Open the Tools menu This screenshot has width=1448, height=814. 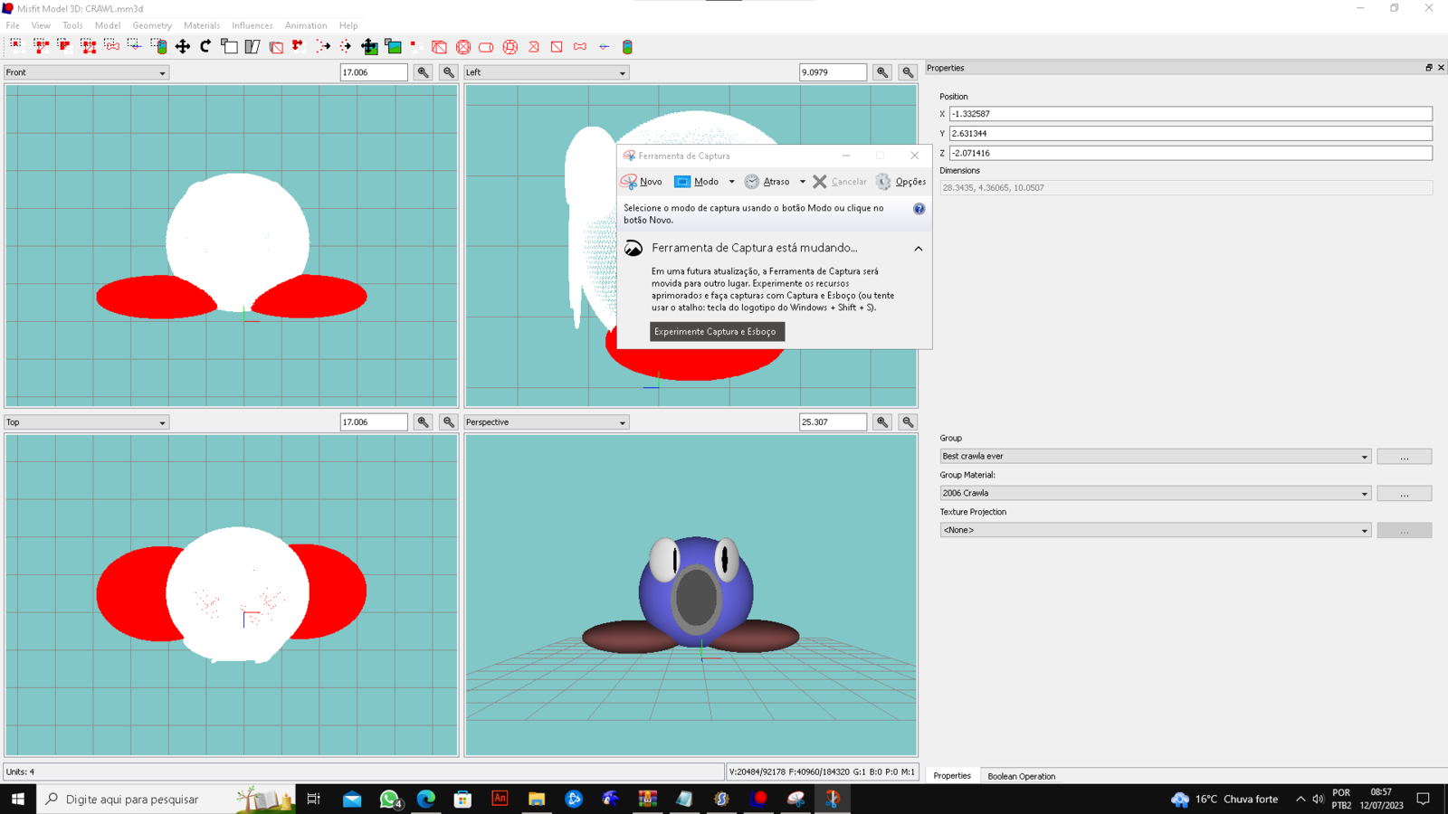pyautogui.click(x=72, y=25)
